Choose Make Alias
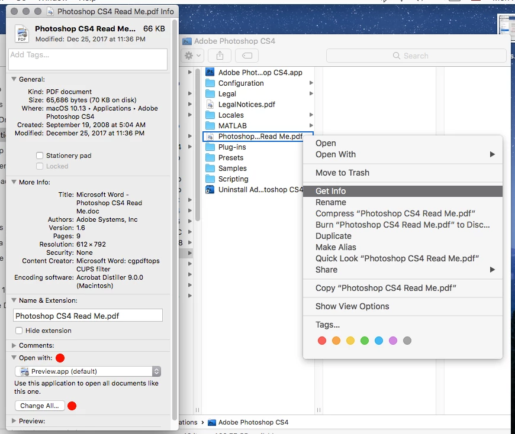Image resolution: width=515 pixels, height=434 pixels. [403, 247]
